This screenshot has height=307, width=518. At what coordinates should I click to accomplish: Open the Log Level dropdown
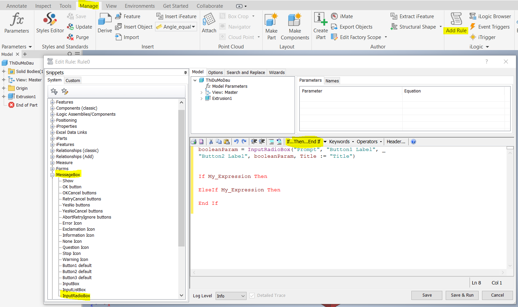[x=231, y=296]
